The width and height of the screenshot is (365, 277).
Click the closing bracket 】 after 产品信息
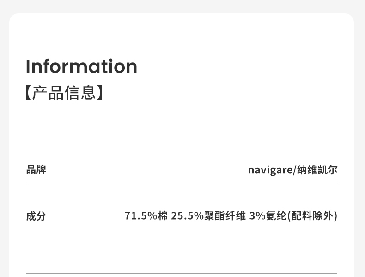(100, 93)
